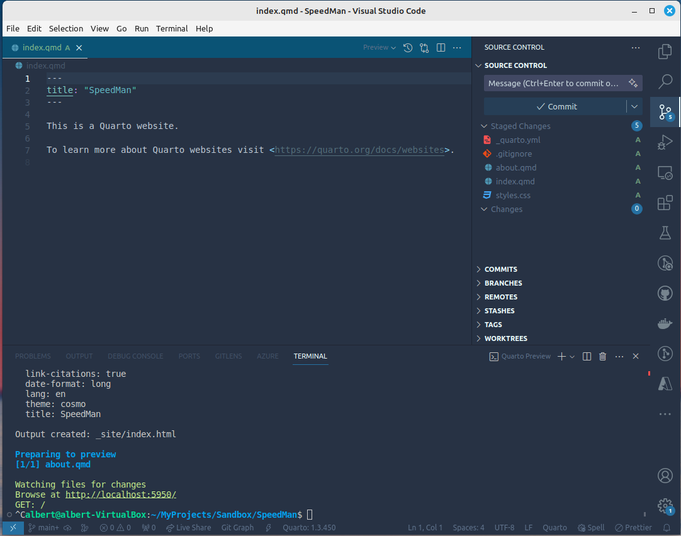This screenshot has height=536, width=681.
Task: Open the Docker whale icon
Action: 665,323
